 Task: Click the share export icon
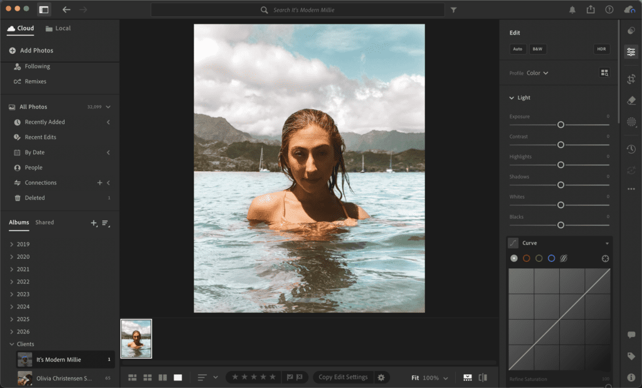[x=591, y=9]
